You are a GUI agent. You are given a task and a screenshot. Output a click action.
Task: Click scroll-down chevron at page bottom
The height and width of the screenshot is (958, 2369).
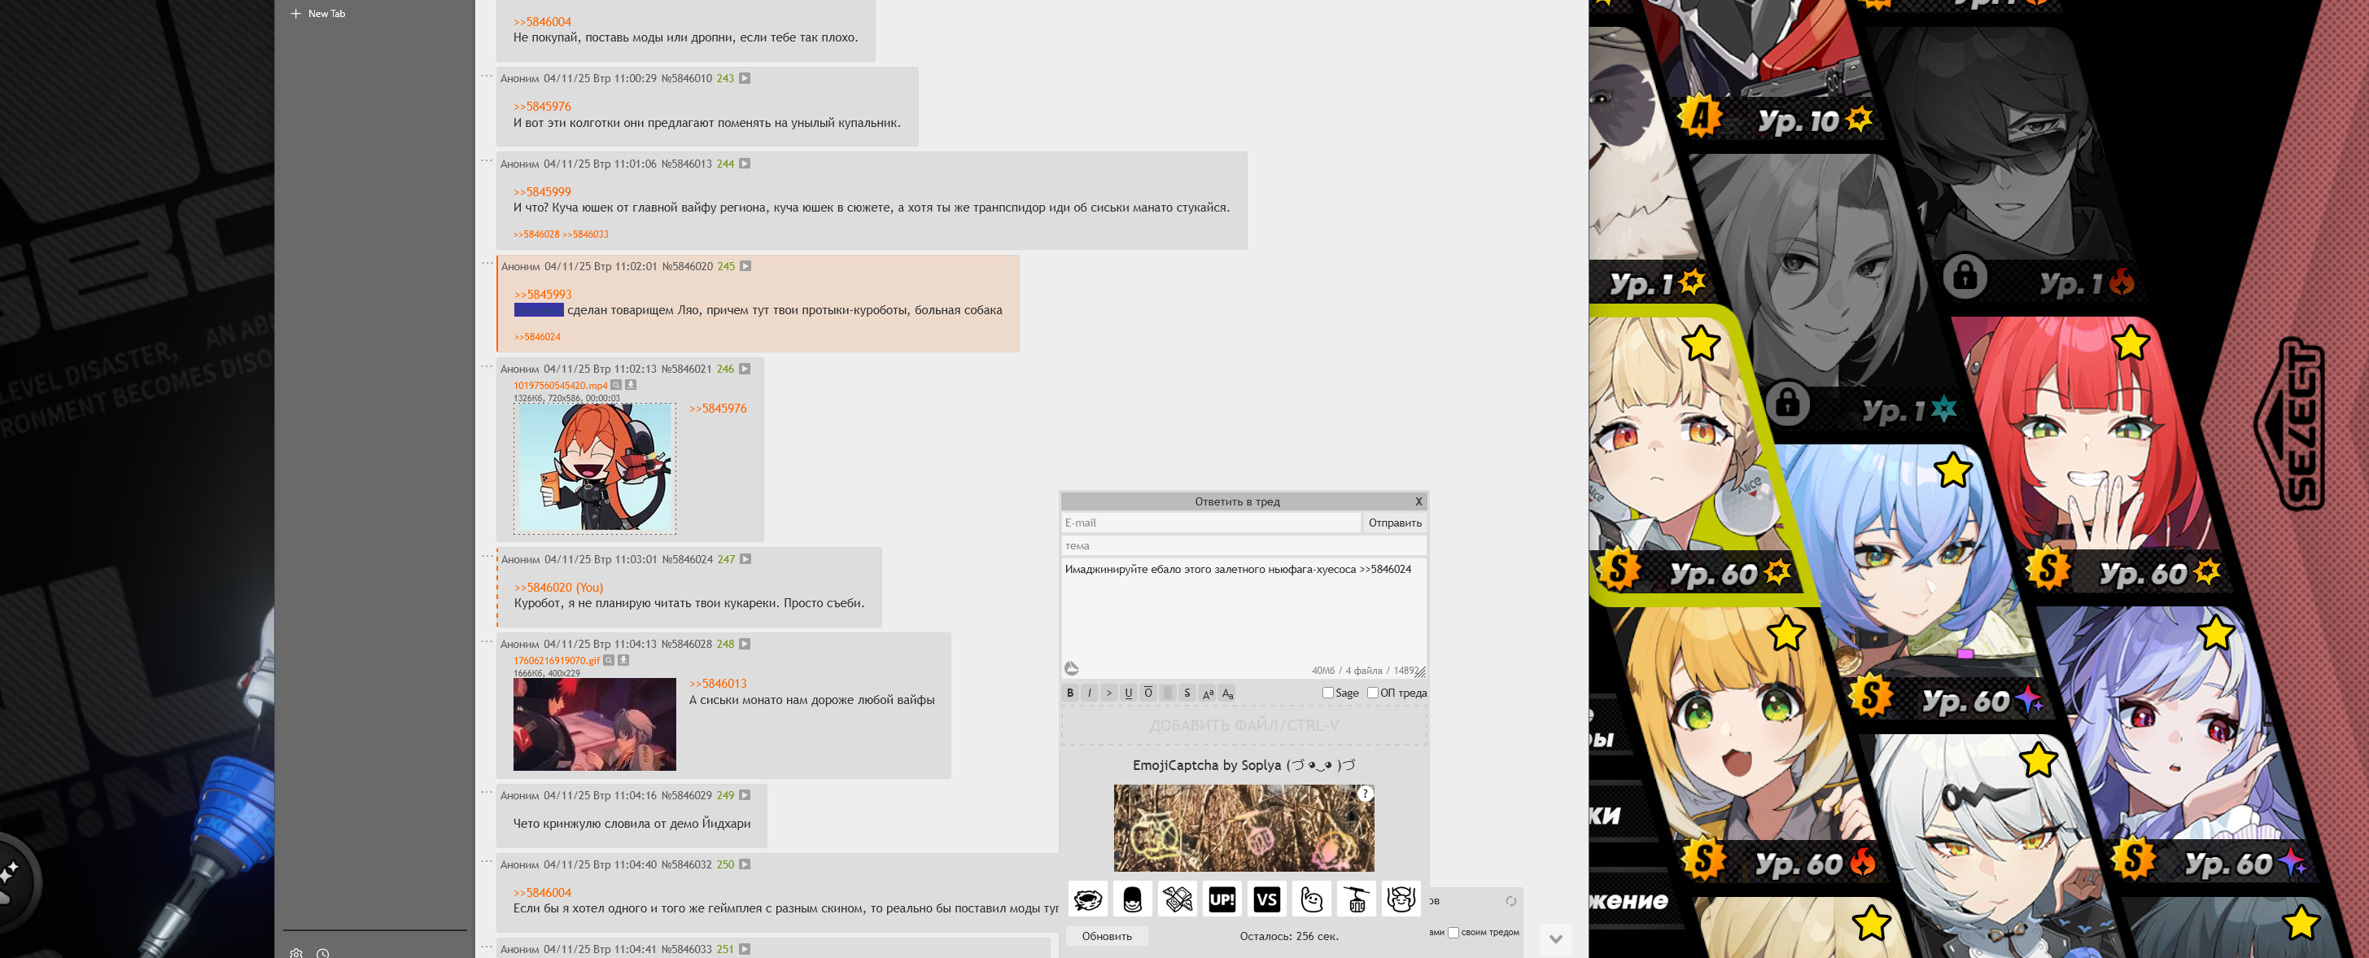[x=1555, y=938]
